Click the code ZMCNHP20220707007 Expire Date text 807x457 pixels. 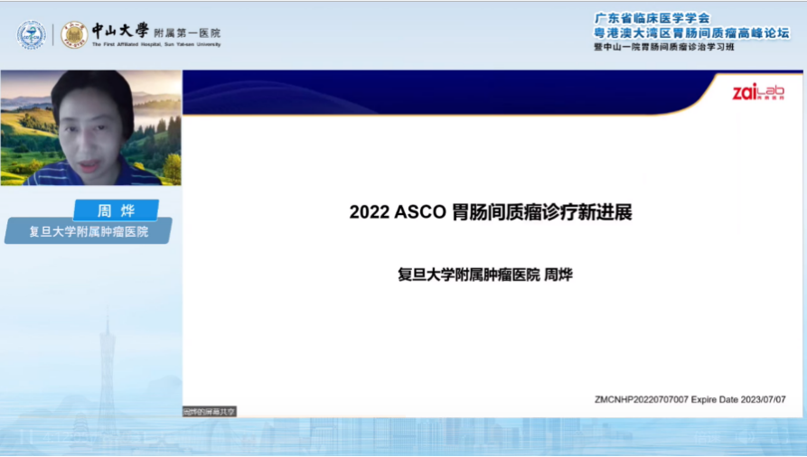click(x=690, y=399)
